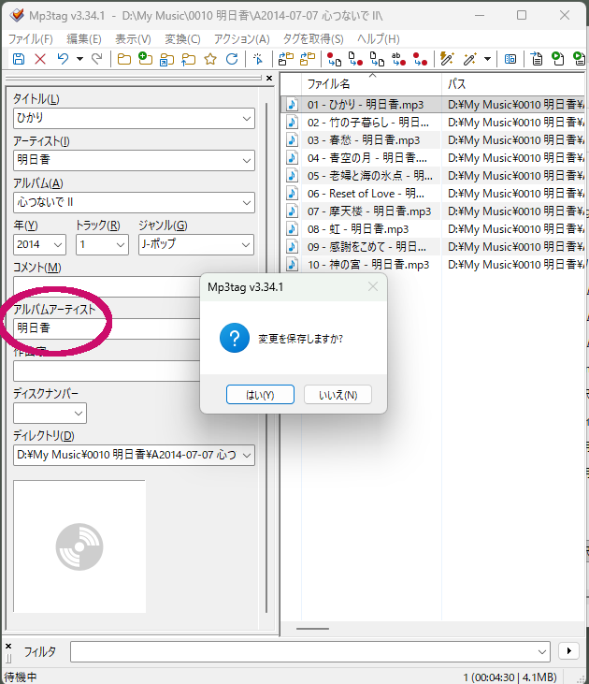Expand the フィルタ history dropdown arrow
Screen dimensions: 589x684
[x=542, y=652]
